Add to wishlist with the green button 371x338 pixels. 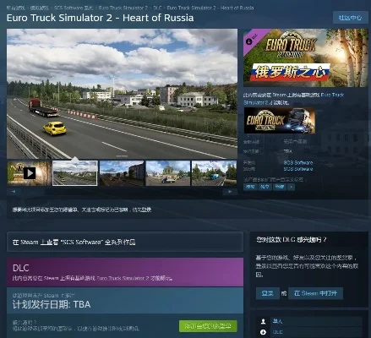click(x=208, y=326)
